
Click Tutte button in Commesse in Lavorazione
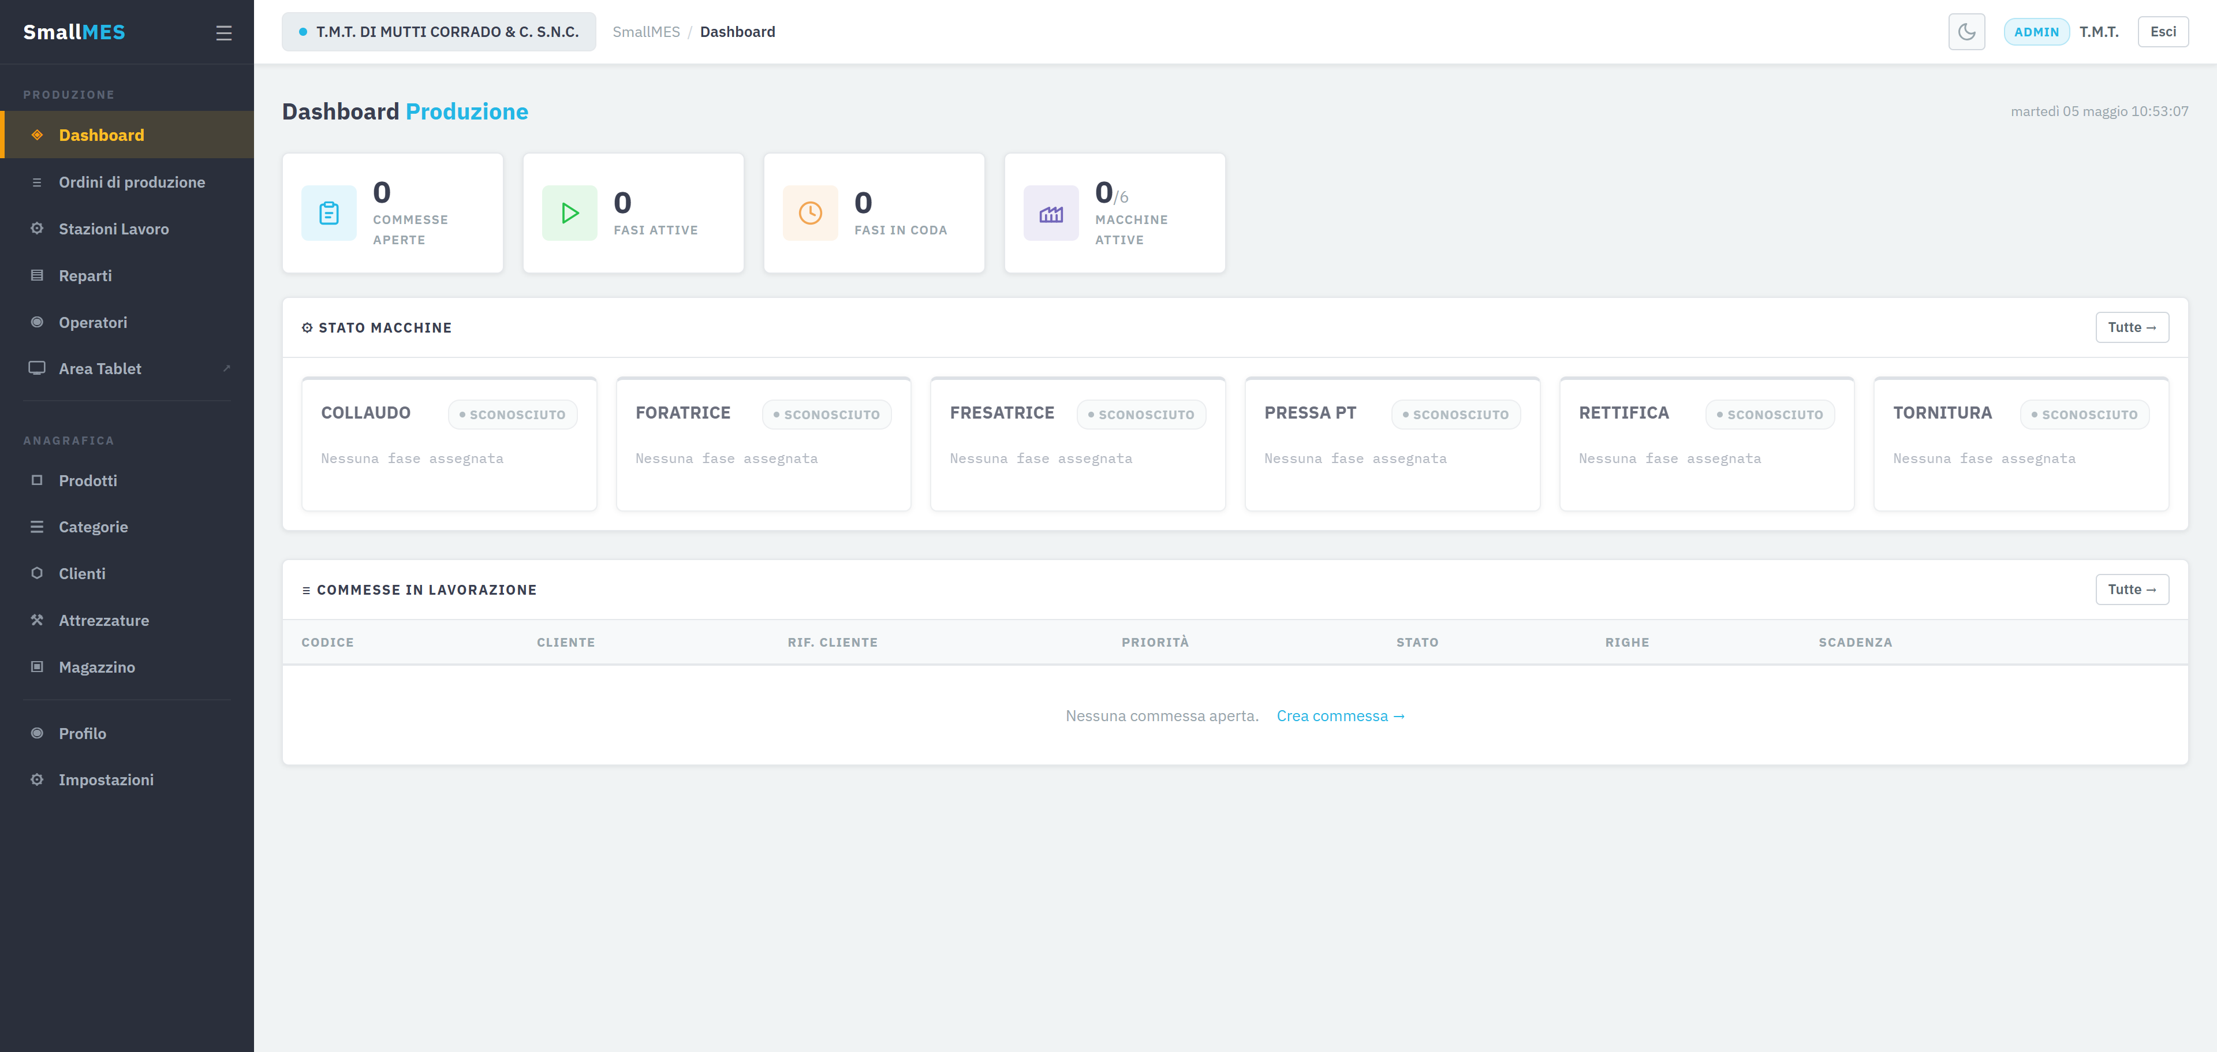2132,590
